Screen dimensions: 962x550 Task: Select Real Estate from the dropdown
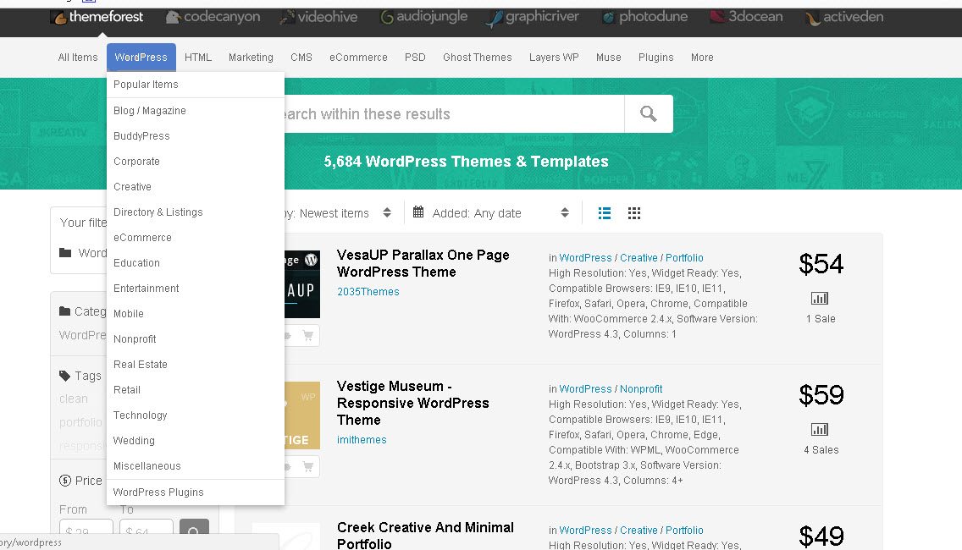click(196, 365)
